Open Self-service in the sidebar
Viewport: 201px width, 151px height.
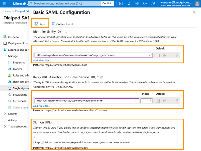20,101
